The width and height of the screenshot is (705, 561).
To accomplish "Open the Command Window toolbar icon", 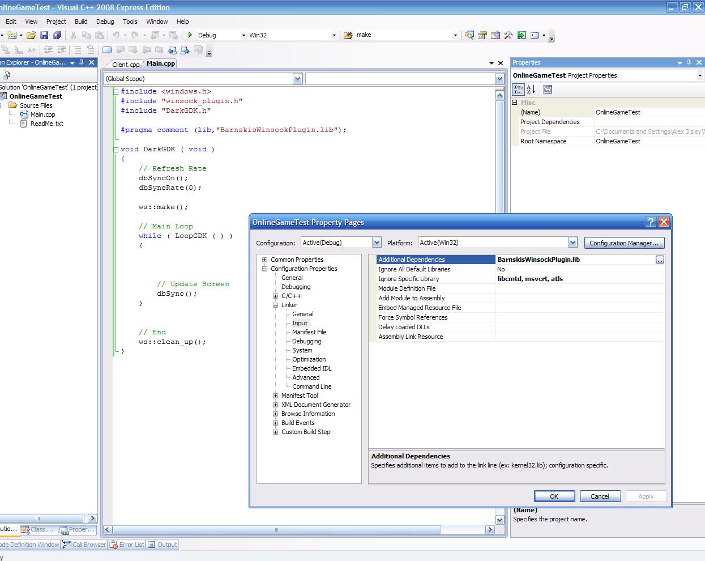I will pos(535,35).
